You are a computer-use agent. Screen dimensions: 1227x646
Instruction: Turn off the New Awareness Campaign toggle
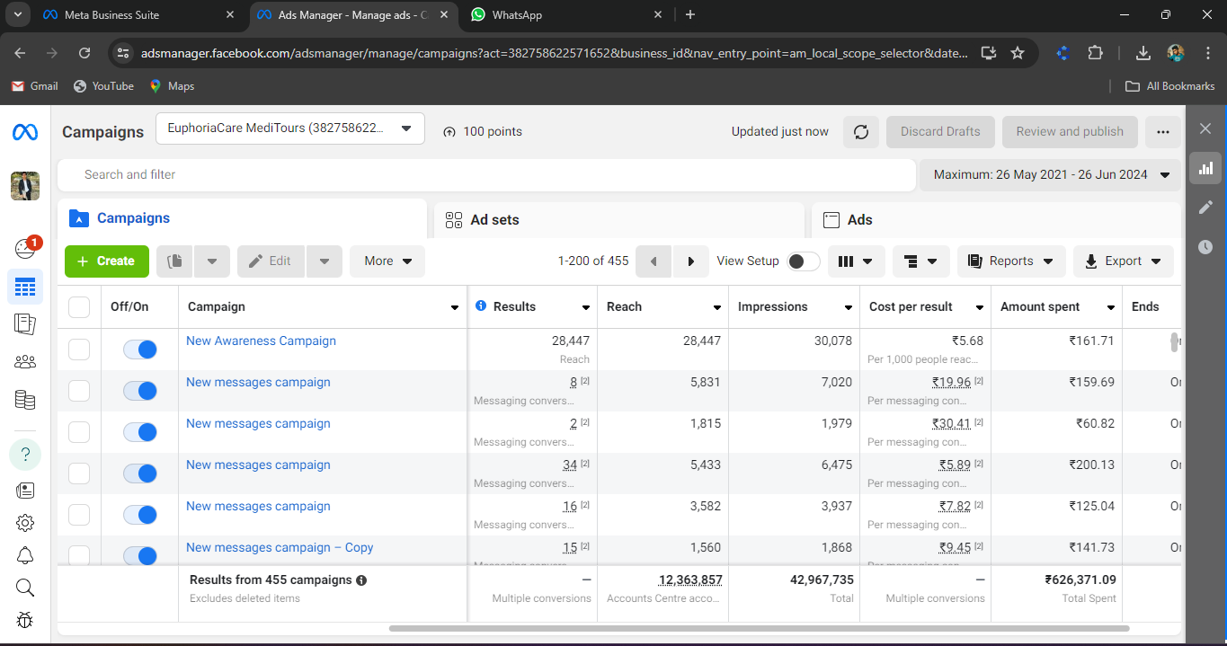click(140, 350)
